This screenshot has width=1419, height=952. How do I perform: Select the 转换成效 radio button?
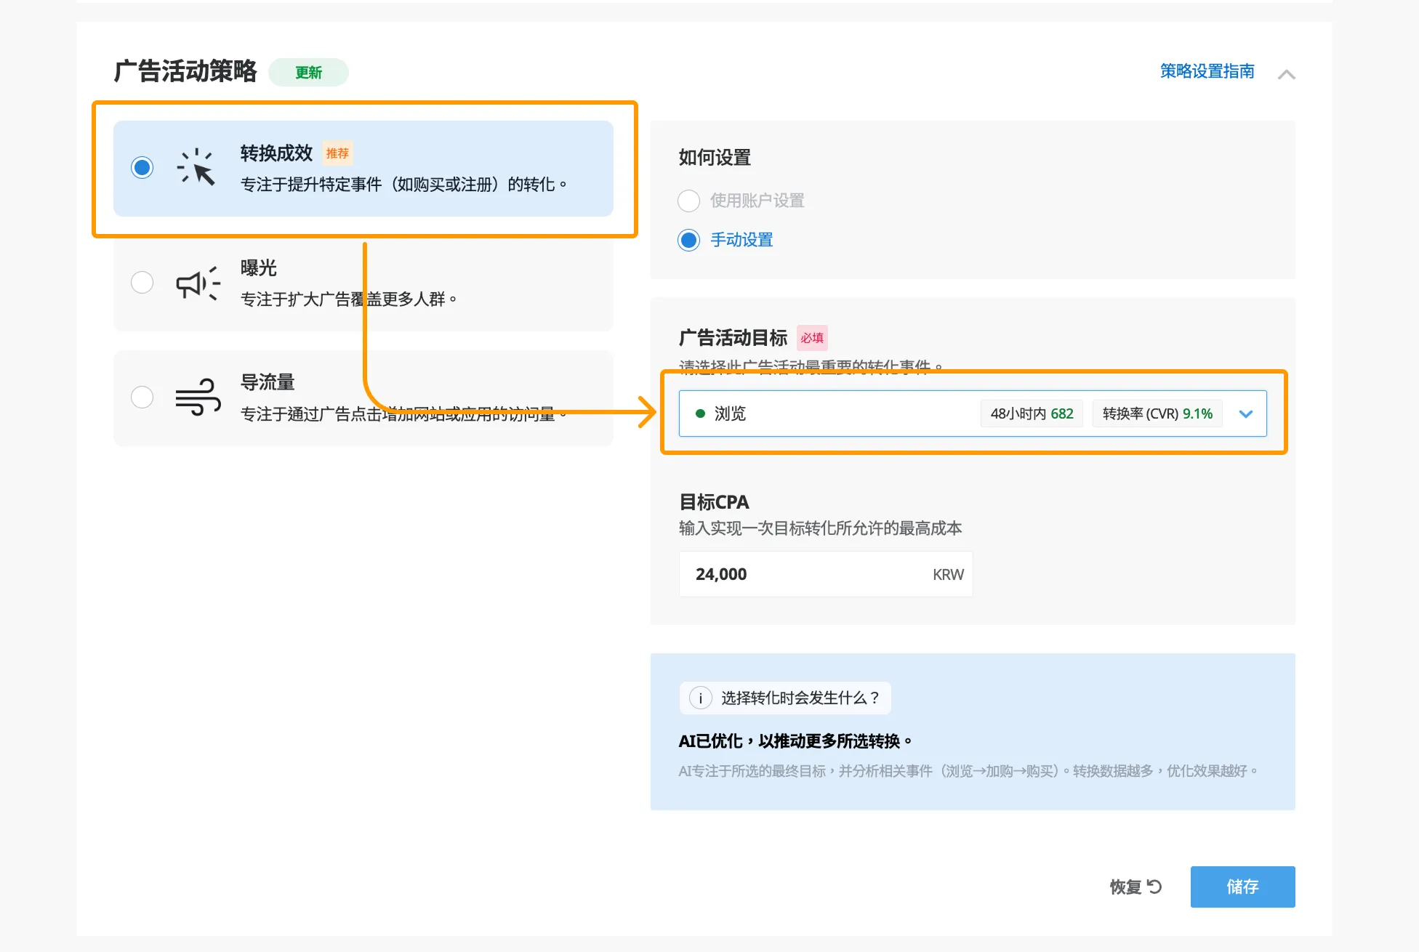(142, 168)
